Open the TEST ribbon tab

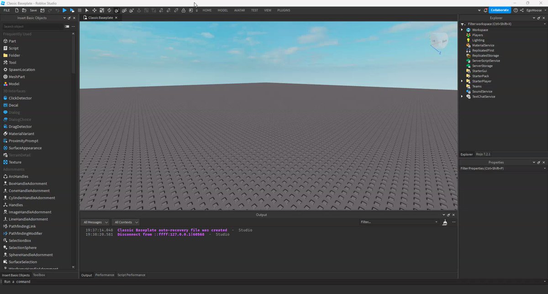(x=254, y=10)
